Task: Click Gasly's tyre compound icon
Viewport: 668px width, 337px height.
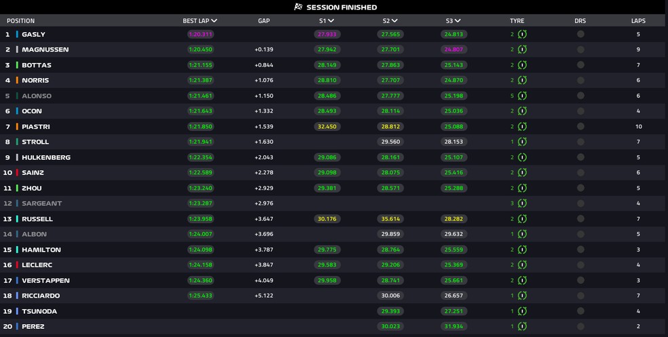Action: coord(522,34)
